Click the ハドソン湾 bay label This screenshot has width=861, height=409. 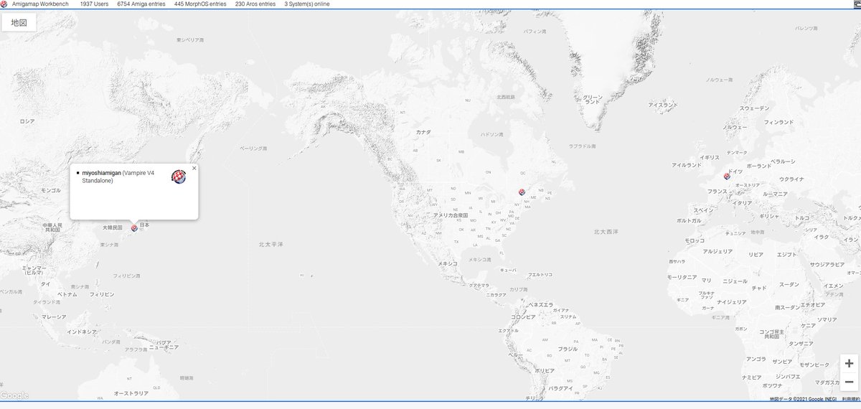tap(491, 134)
